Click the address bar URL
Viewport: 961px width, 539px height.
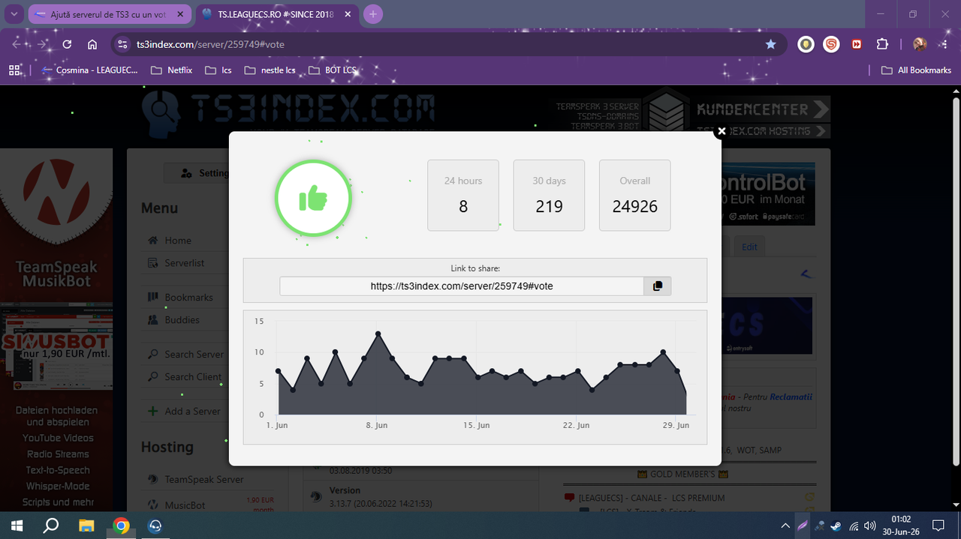tap(210, 44)
